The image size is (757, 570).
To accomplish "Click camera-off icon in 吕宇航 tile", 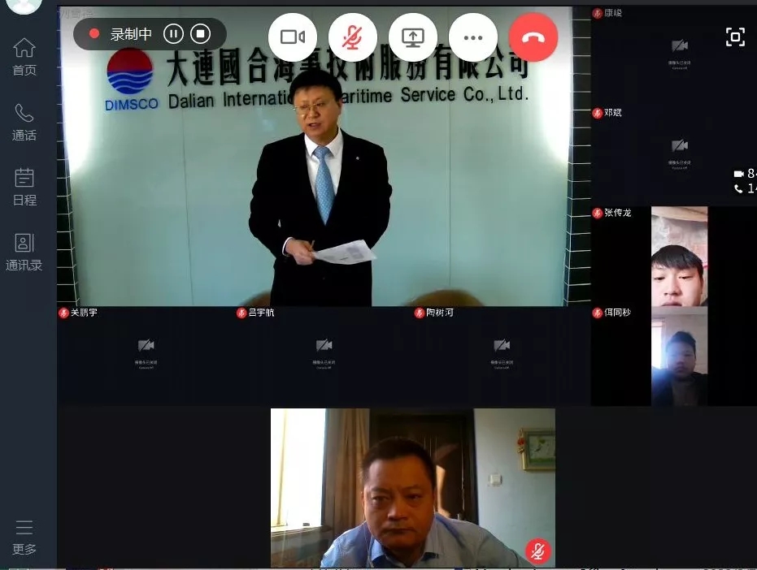I will click(324, 345).
